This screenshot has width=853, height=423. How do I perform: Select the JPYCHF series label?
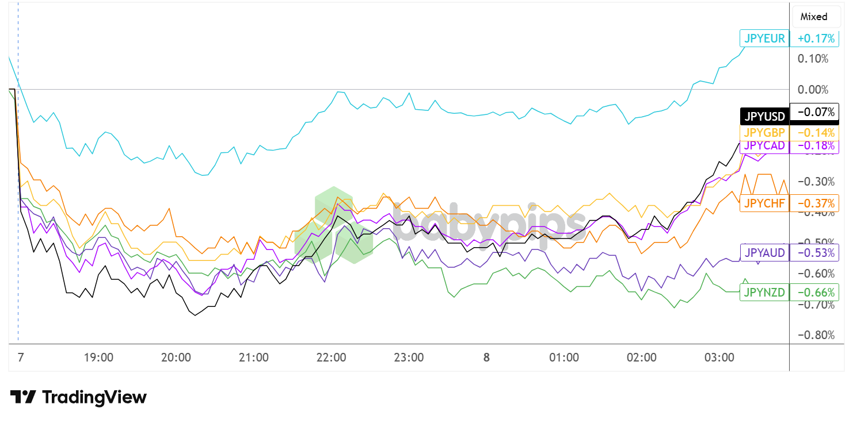[x=764, y=203]
